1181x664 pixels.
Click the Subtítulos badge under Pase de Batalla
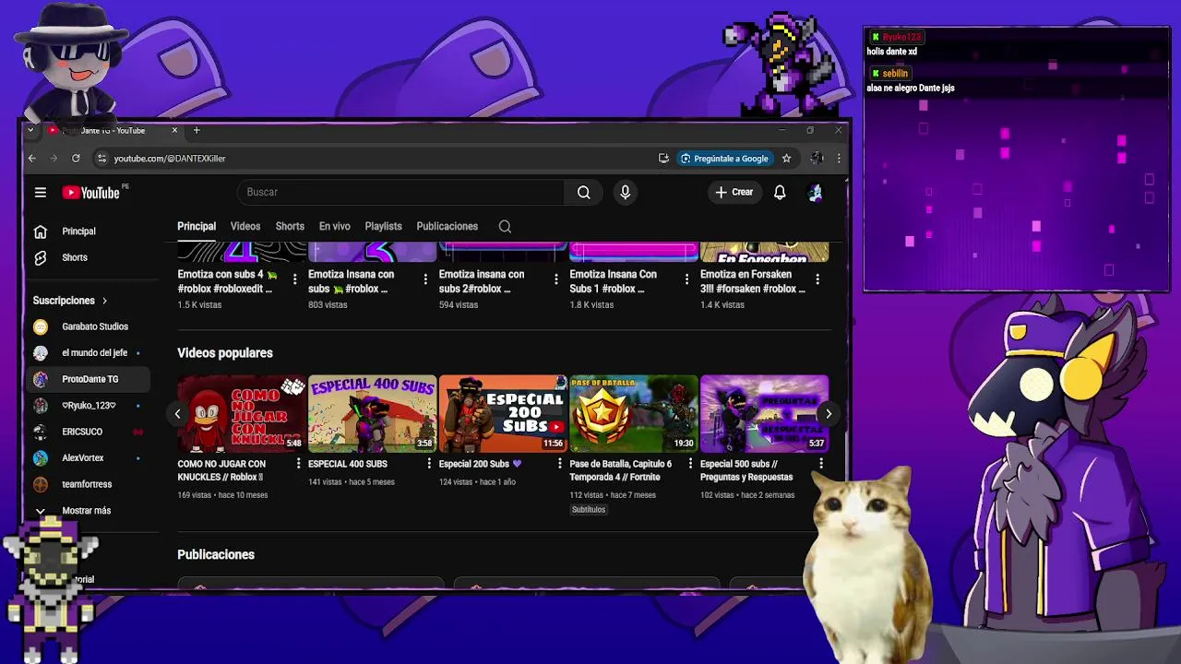click(589, 510)
